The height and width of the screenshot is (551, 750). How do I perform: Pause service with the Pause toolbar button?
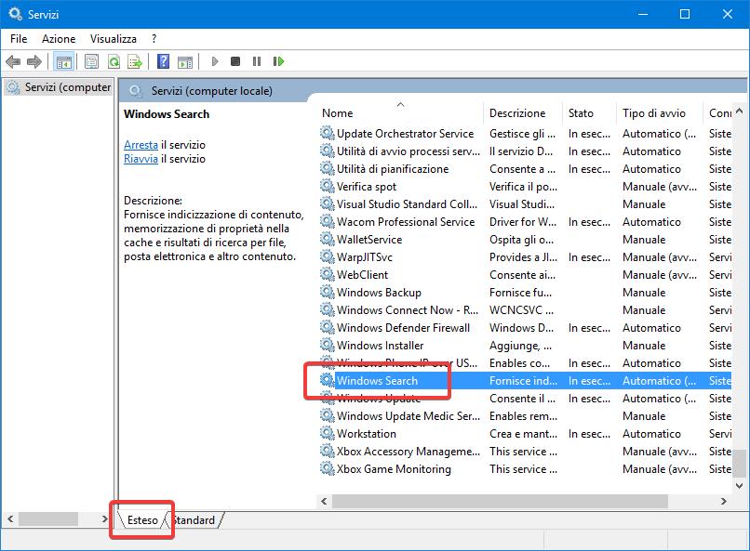click(x=257, y=61)
